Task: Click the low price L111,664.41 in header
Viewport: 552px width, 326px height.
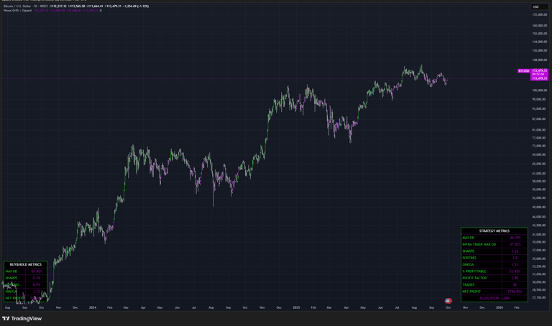Action: click(x=95, y=6)
